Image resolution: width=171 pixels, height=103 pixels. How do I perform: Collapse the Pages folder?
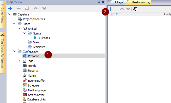[14, 24]
